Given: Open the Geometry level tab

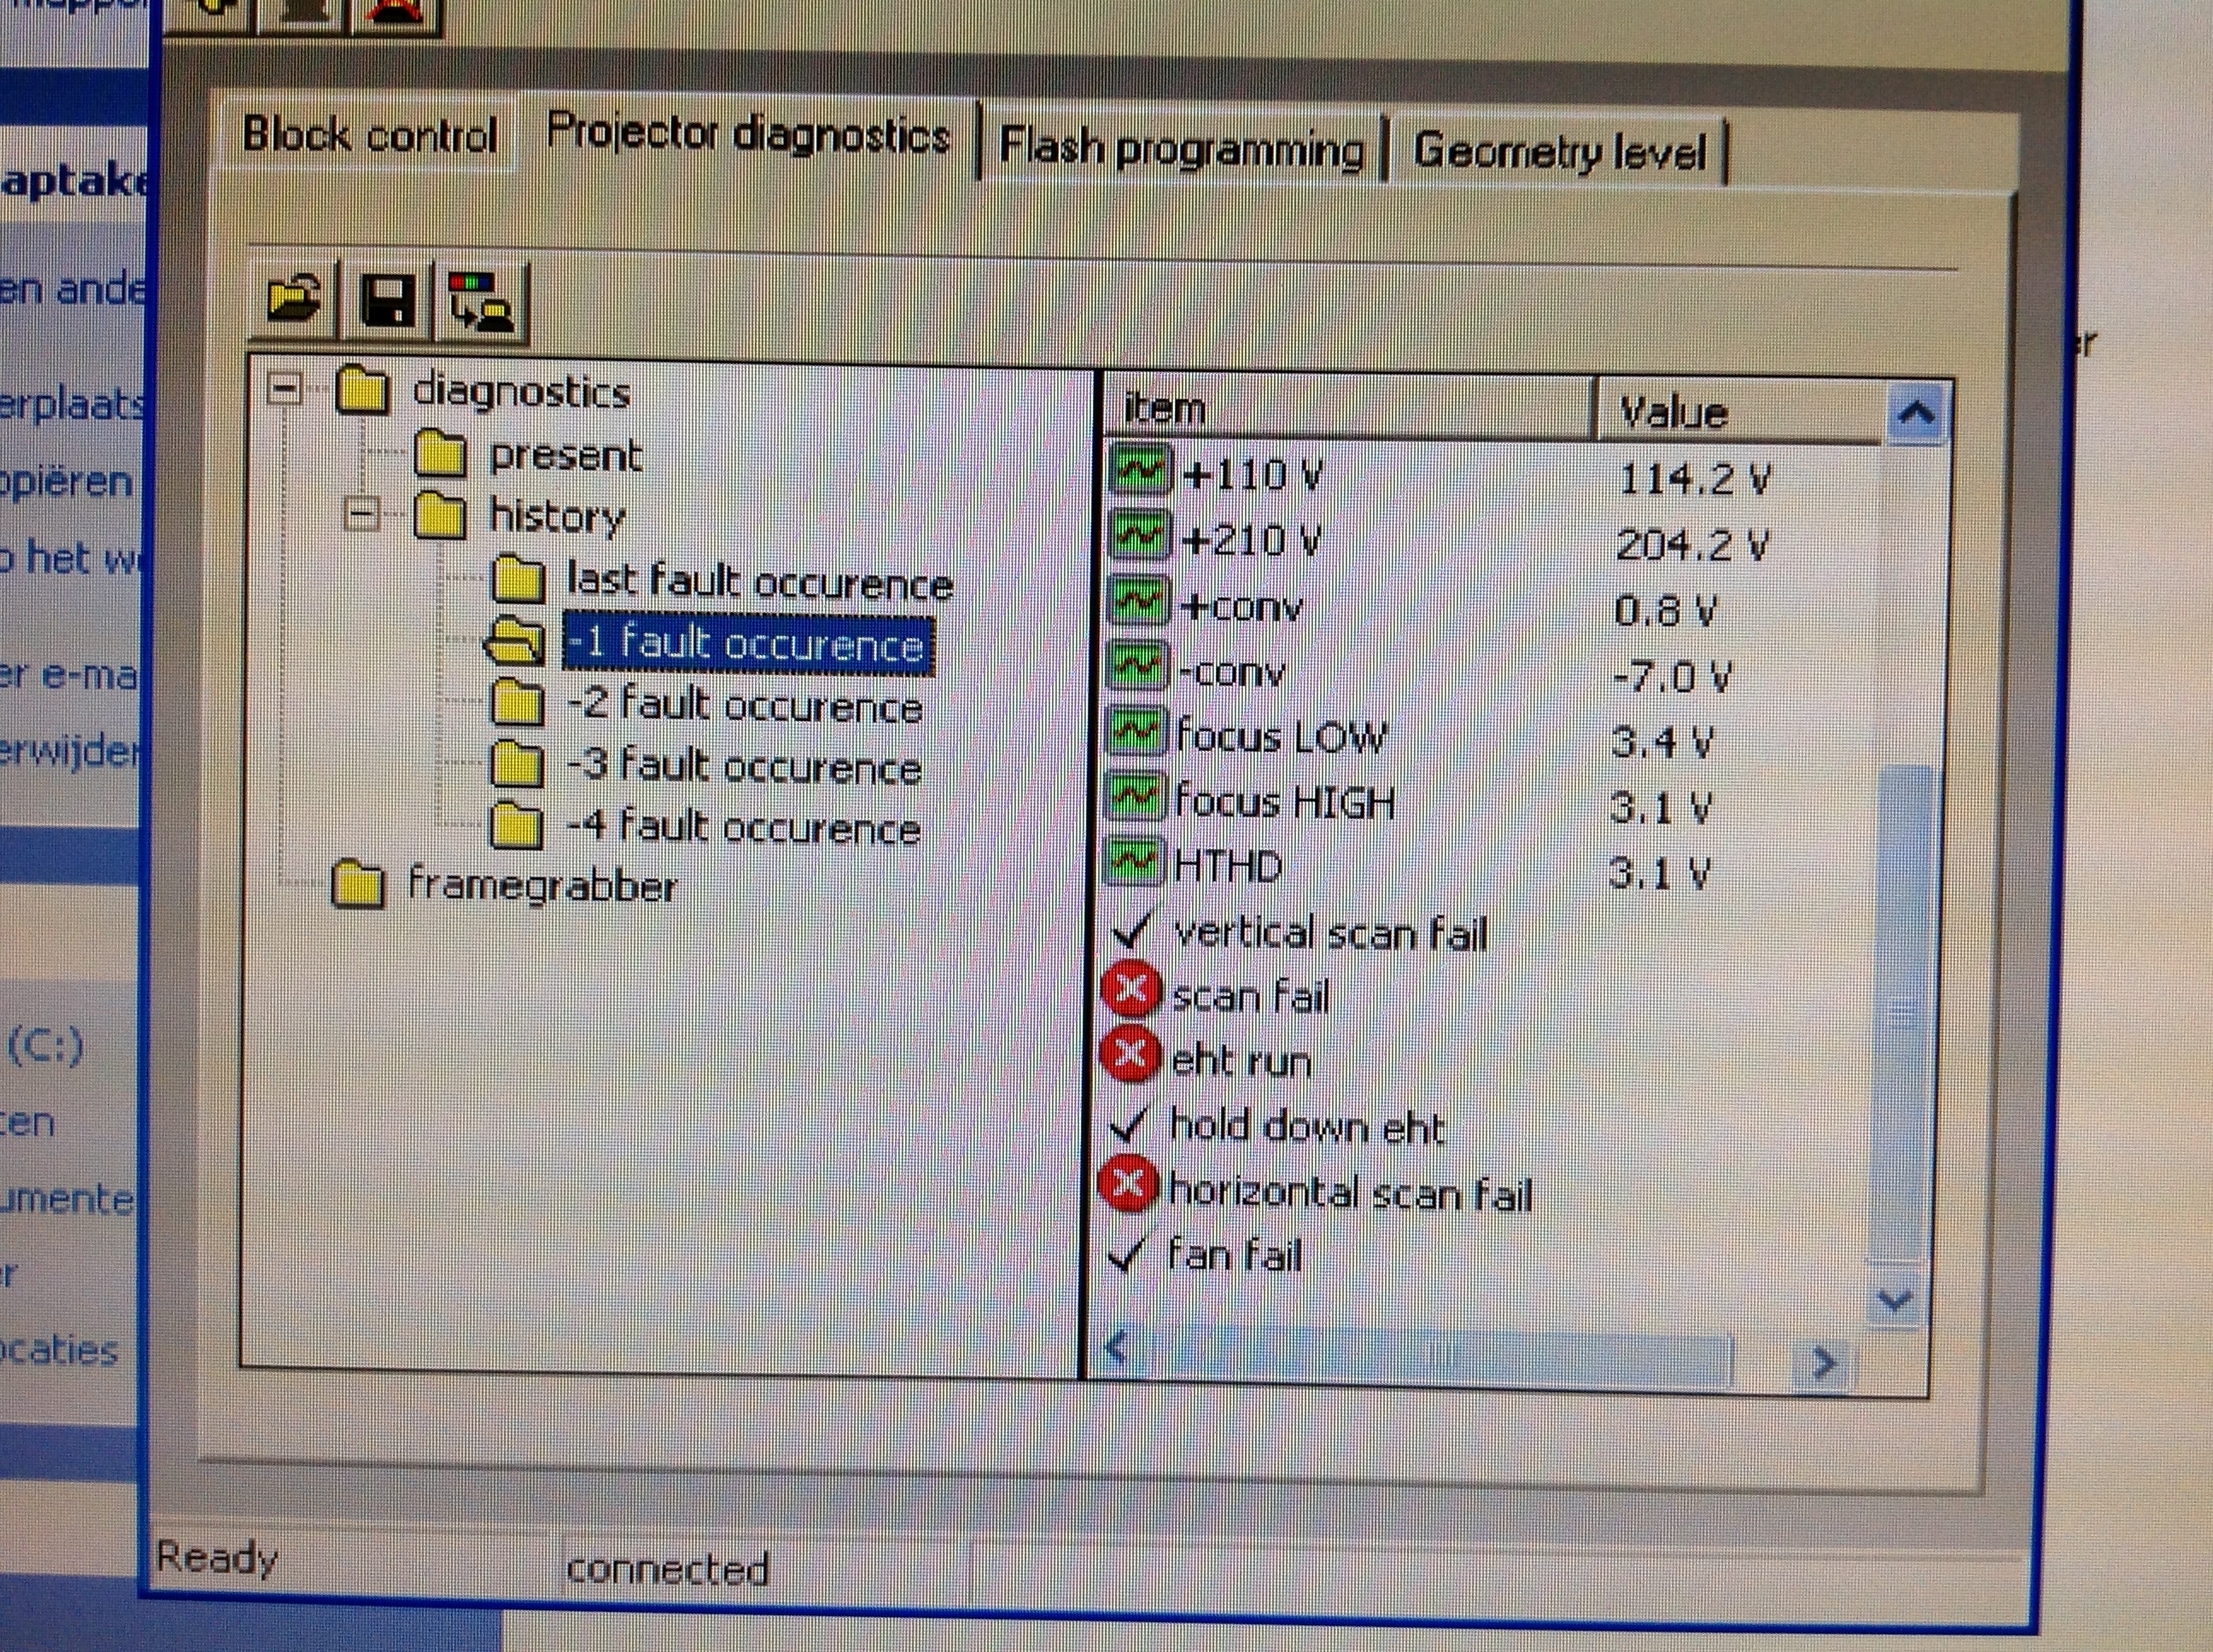Looking at the screenshot, I should click(1559, 152).
